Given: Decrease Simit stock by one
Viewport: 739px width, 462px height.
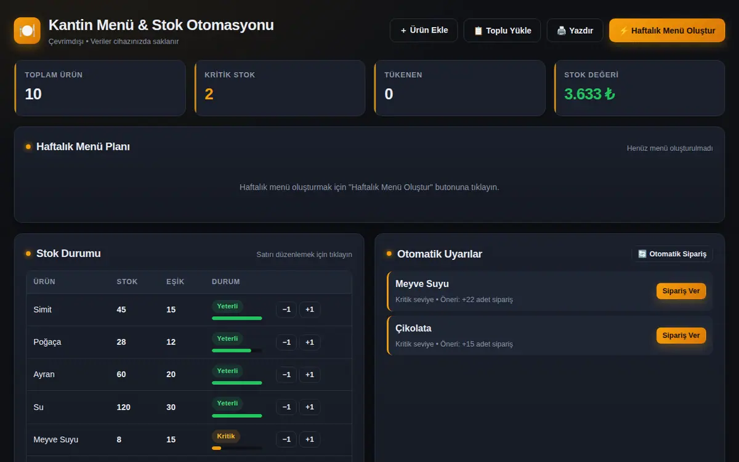Looking at the screenshot, I should [x=286, y=309].
